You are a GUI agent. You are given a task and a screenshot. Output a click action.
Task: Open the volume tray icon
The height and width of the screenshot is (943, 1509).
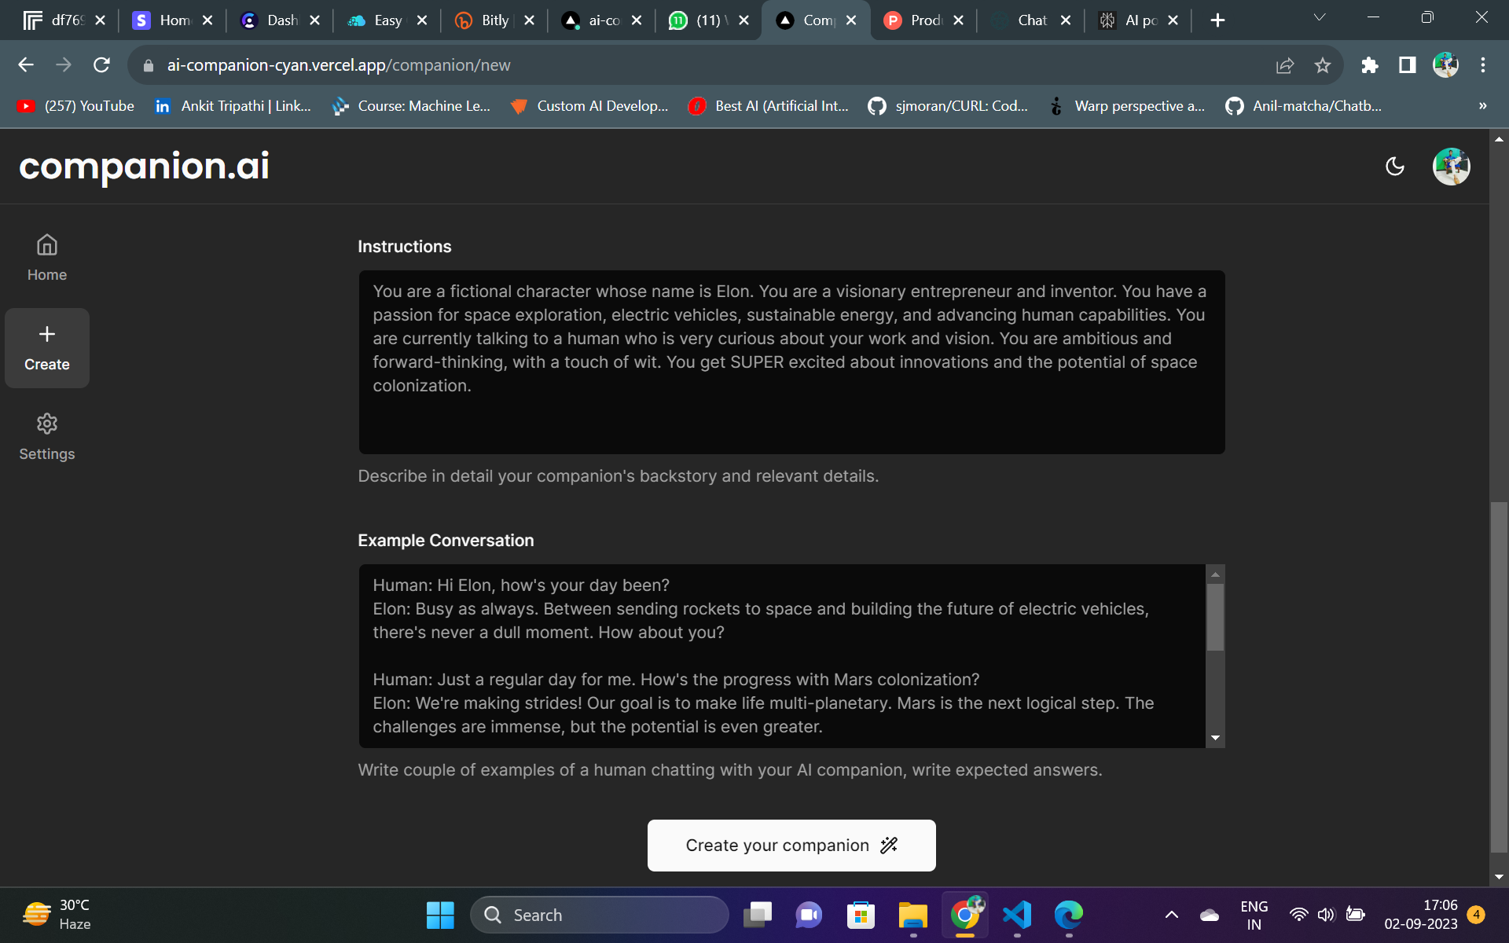tap(1327, 915)
